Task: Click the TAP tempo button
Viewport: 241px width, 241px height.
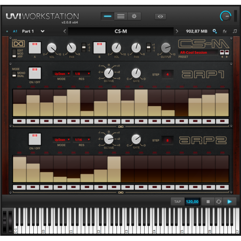Action: [x=178, y=202]
